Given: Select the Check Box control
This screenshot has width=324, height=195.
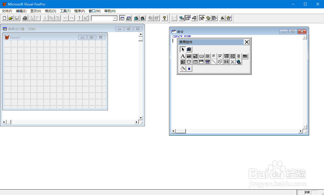Looking at the screenshot, I should tap(220, 56).
